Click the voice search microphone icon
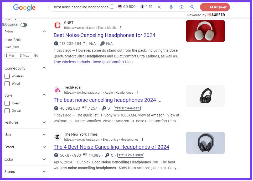Image resolution: width=253 pixels, height=181 pixels. pyautogui.click(x=171, y=7)
